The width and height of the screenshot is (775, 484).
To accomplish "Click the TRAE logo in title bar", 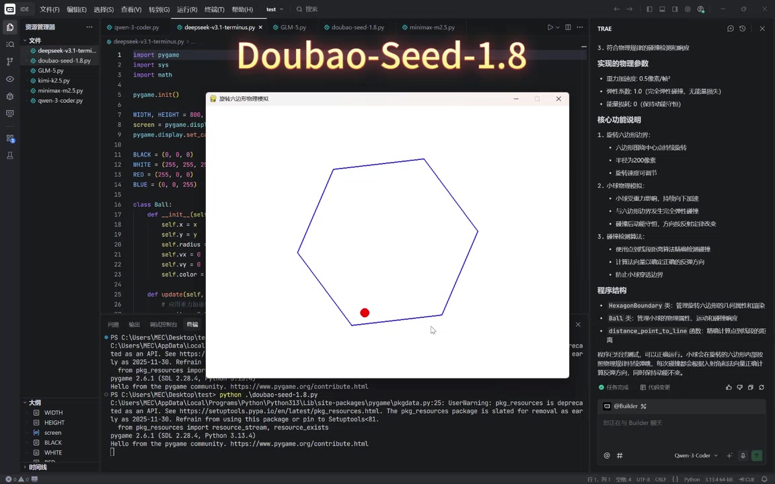I will tap(10, 9).
